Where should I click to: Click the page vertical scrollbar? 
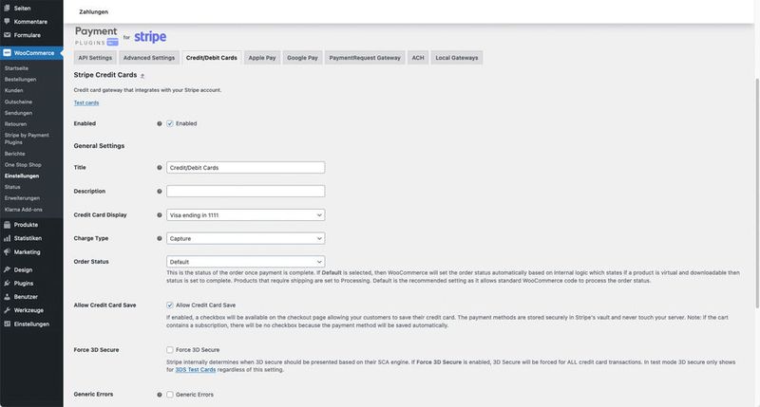pyautogui.click(x=757, y=193)
